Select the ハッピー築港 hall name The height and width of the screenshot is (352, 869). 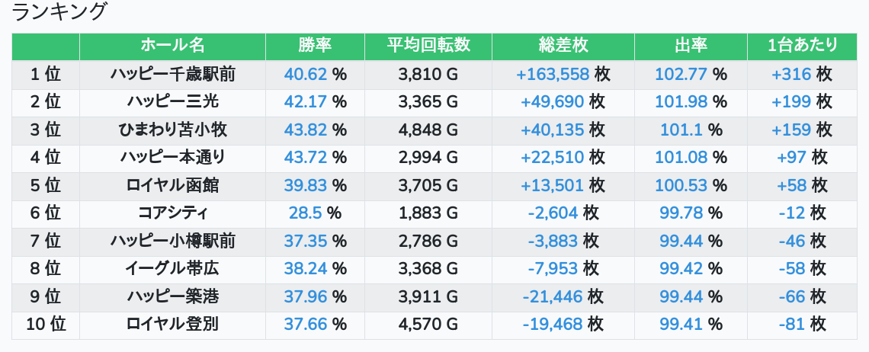[x=172, y=296]
